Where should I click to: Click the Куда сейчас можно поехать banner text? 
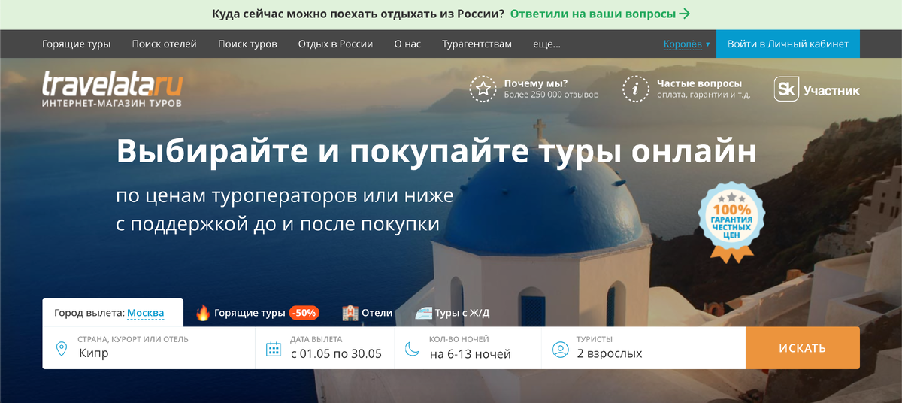358,14
